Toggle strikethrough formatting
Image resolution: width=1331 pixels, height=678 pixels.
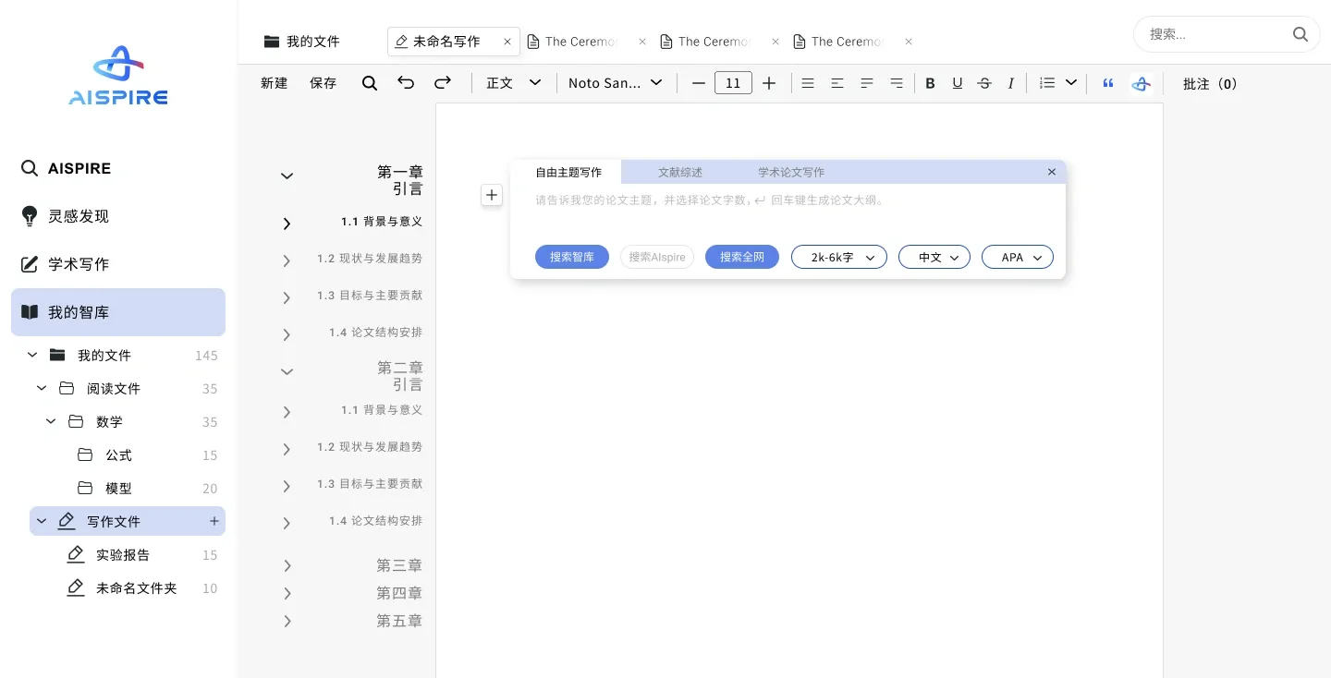(x=984, y=83)
